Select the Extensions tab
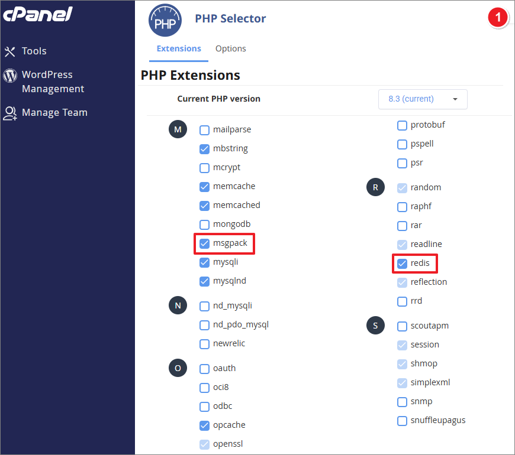 (x=179, y=48)
